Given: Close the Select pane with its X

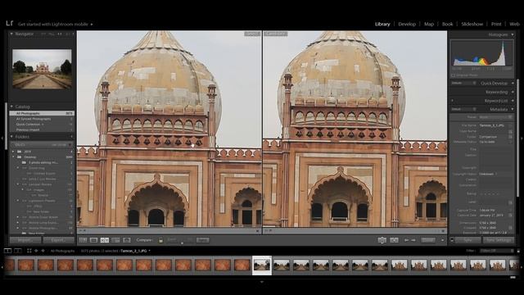Looking at the screenshot, I should [257, 231].
